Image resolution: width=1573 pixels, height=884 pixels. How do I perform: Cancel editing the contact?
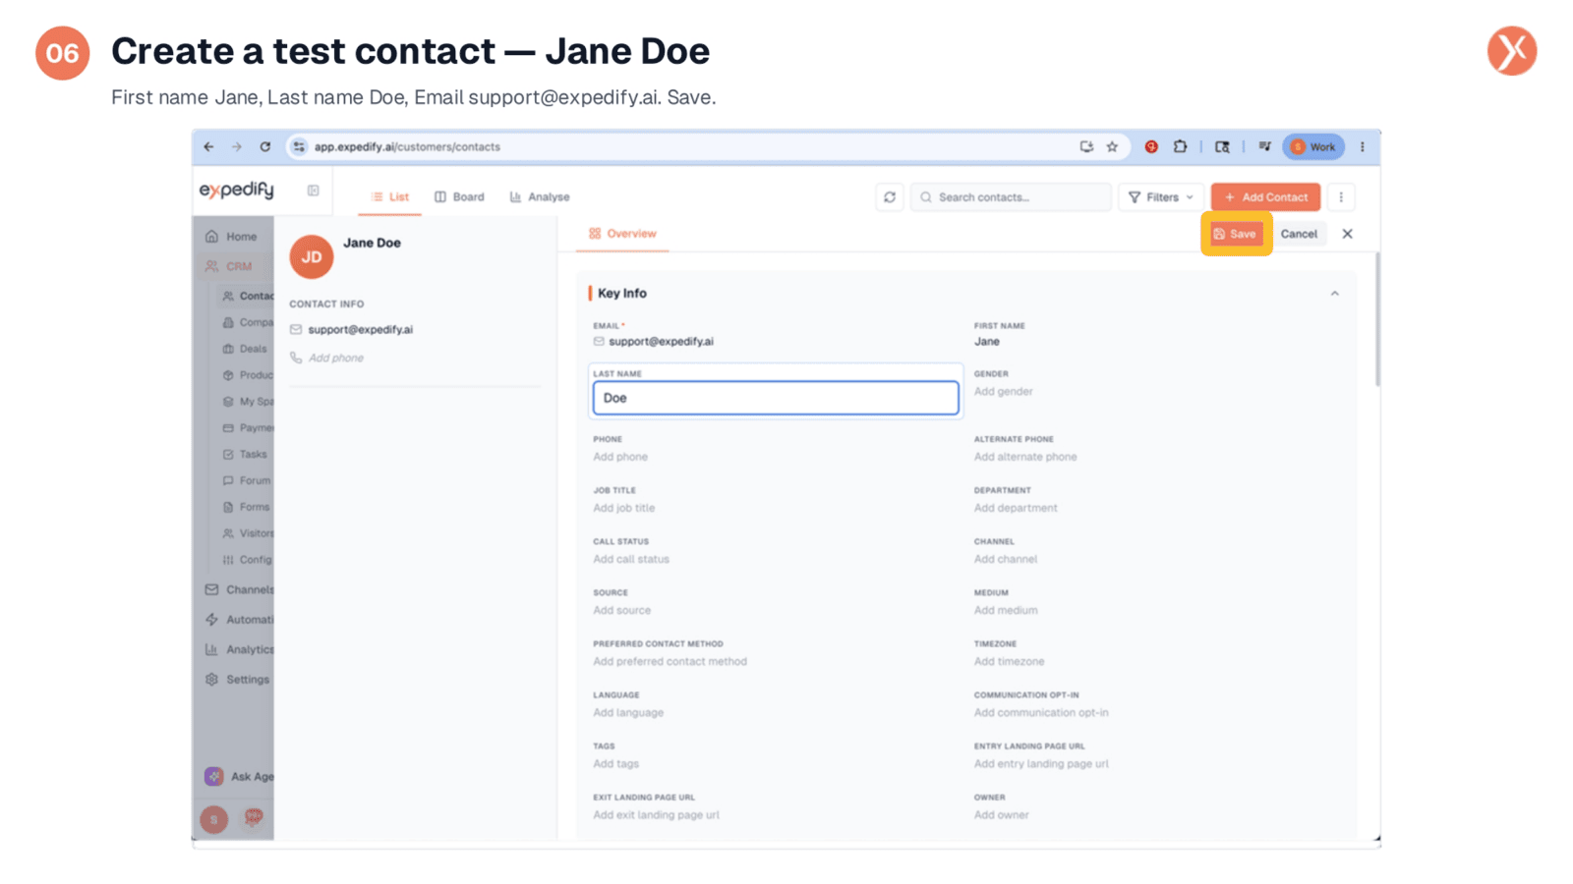1299,234
